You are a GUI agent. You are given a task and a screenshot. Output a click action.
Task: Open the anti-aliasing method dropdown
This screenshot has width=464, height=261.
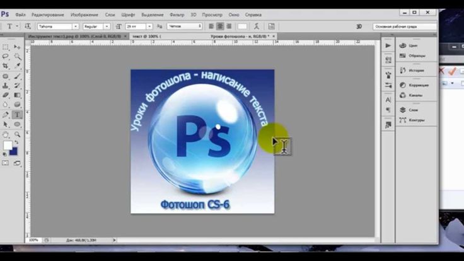click(185, 26)
